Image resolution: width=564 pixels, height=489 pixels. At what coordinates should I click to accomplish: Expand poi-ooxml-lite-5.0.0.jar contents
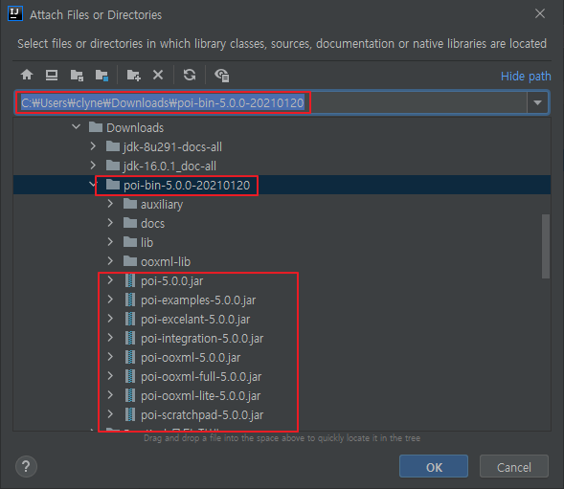tap(110, 395)
